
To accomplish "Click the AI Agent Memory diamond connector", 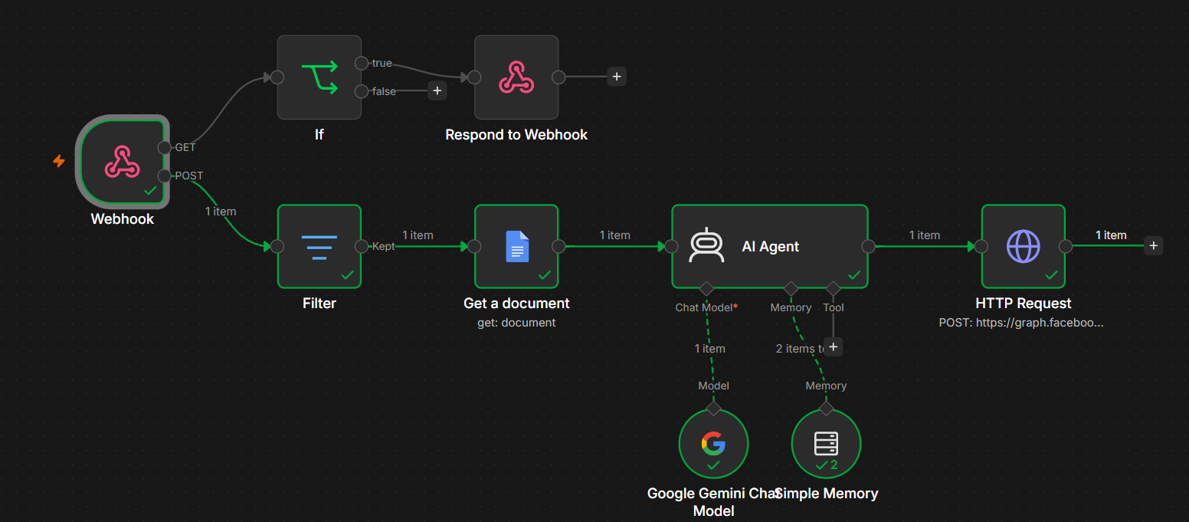I will point(791,288).
